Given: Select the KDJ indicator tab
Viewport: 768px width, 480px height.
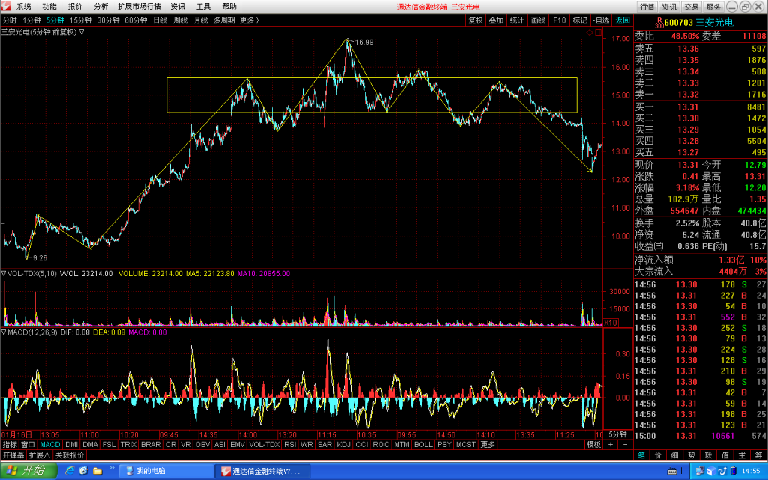Looking at the screenshot, I should coord(343,444).
